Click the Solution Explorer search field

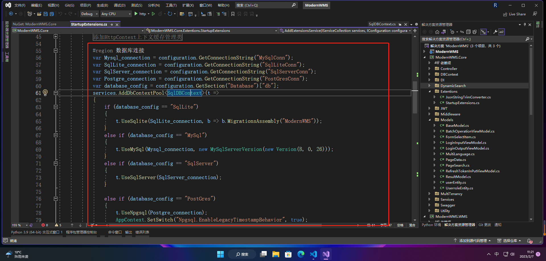tap(476, 39)
